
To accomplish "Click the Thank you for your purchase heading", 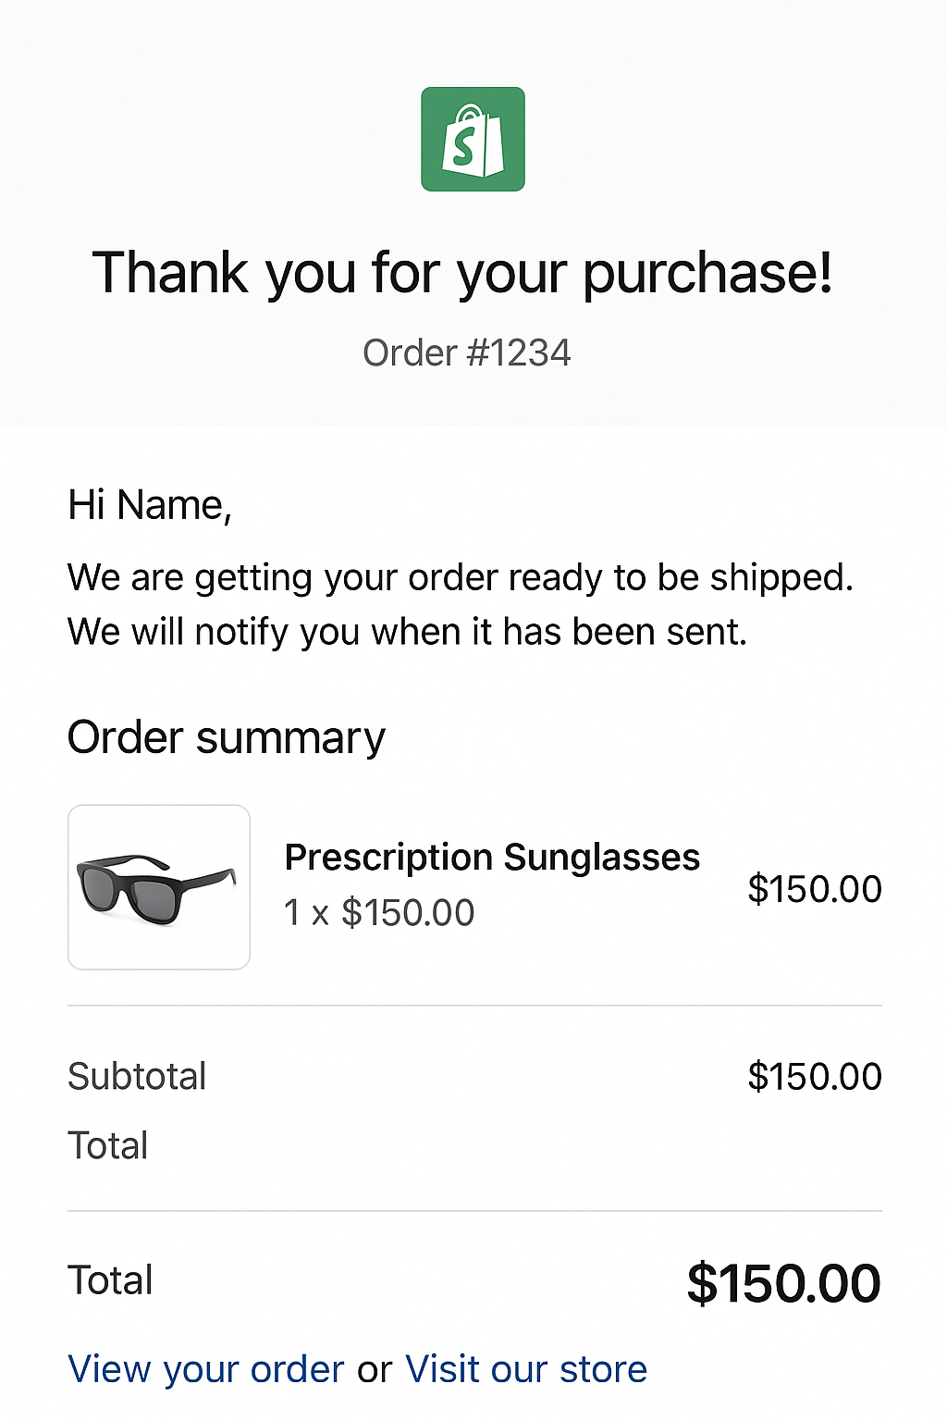I will coord(462,273).
